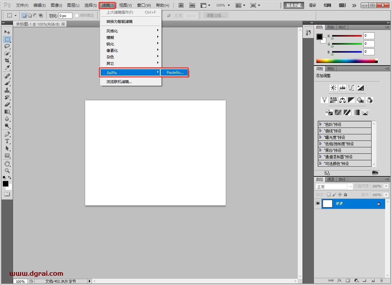Choose Pastello... from the JixiPix submenu
The height and width of the screenshot is (285, 392).
point(175,73)
